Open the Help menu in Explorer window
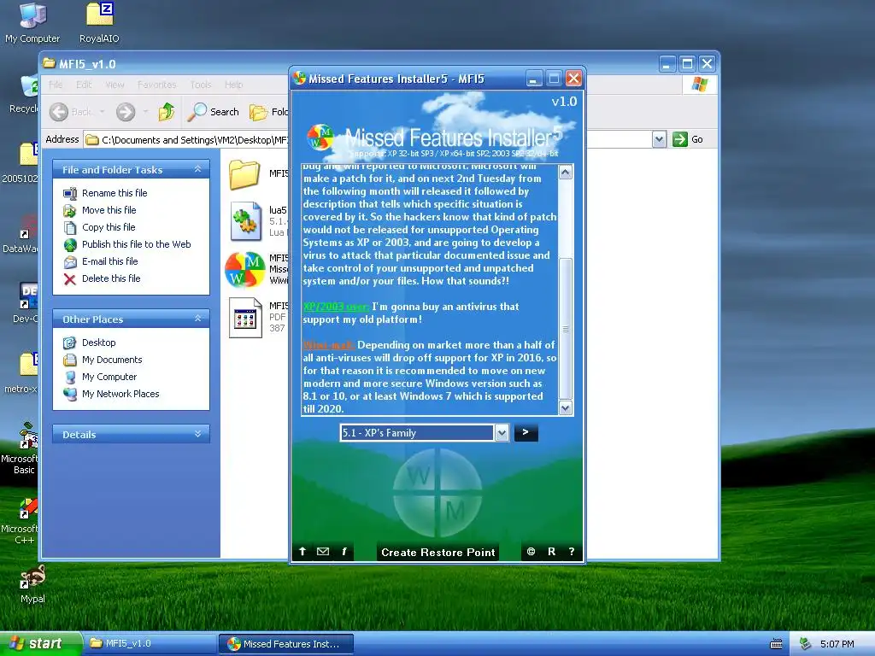Image resolution: width=875 pixels, height=656 pixels. tap(234, 85)
